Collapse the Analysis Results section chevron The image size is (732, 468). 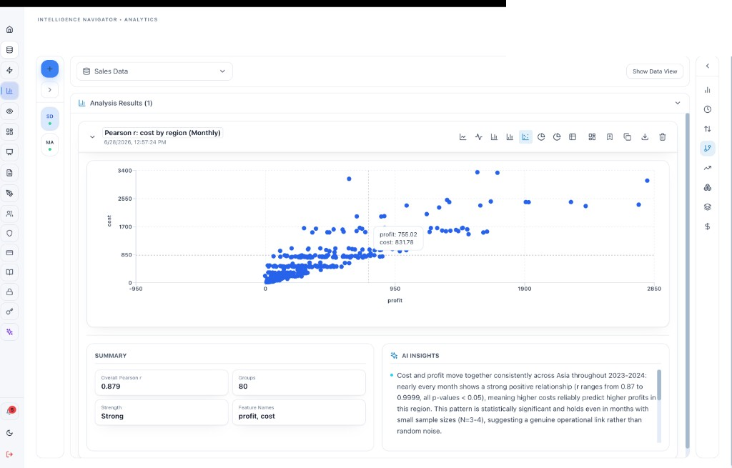click(678, 103)
